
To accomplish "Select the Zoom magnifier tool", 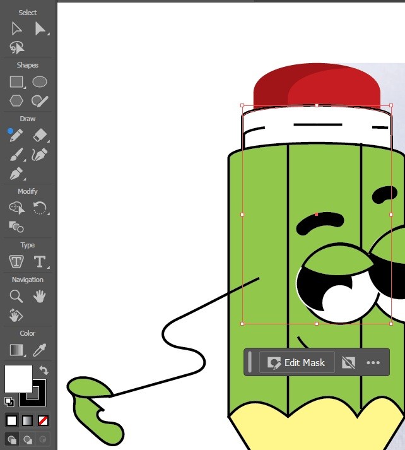I will click(x=16, y=296).
